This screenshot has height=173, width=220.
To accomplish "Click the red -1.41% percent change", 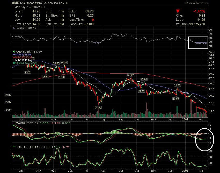I will click(x=199, y=11).
